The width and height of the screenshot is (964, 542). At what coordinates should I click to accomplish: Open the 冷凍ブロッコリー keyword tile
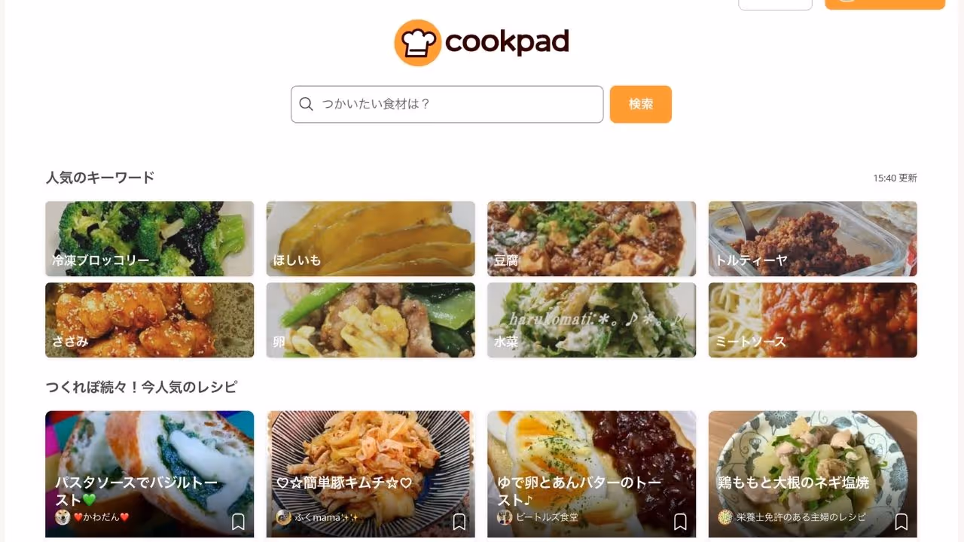point(150,239)
